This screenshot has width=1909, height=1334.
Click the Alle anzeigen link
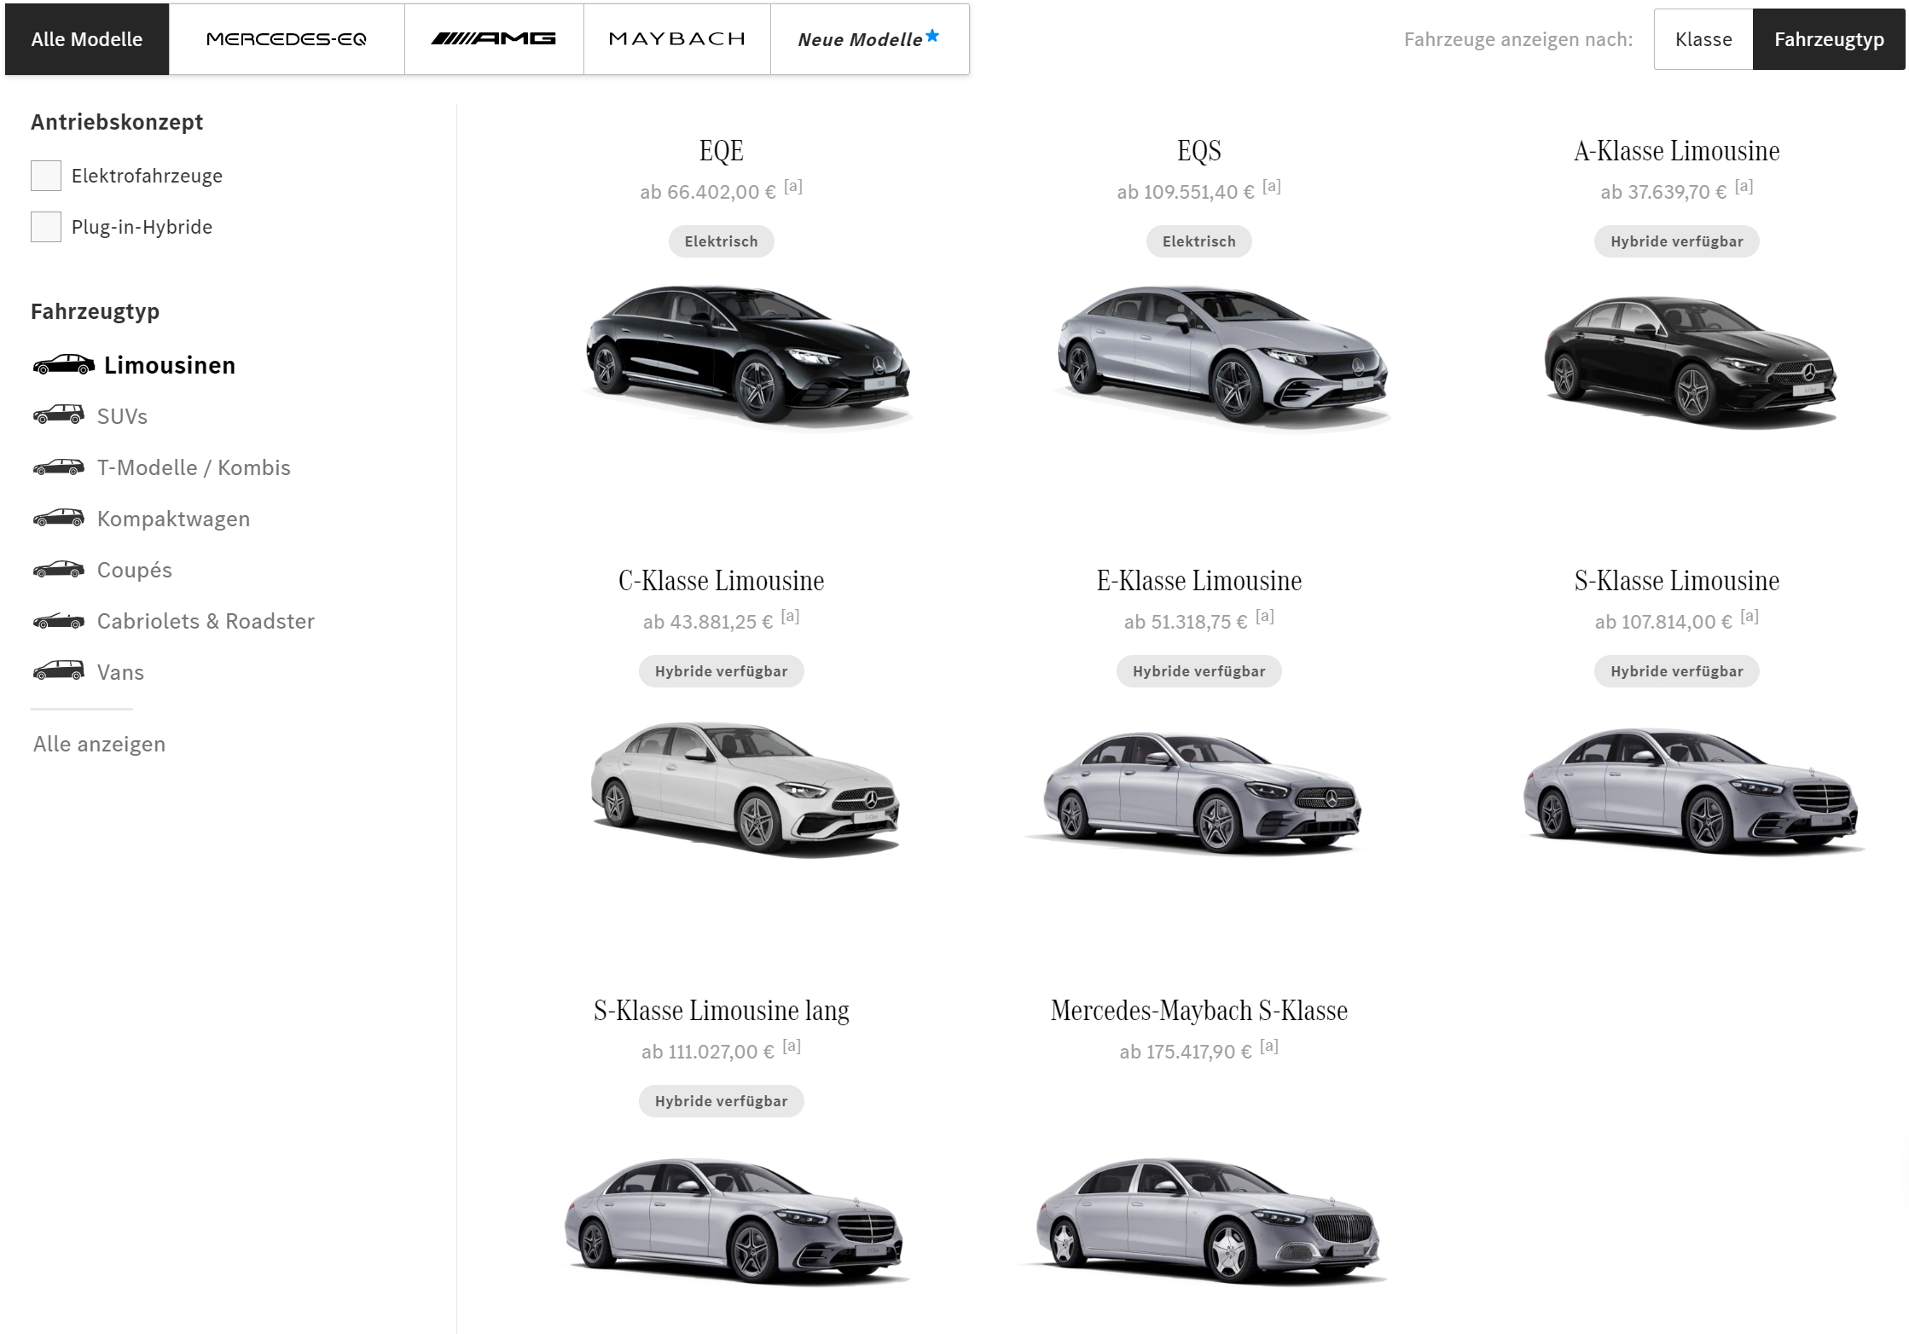(99, 744)
